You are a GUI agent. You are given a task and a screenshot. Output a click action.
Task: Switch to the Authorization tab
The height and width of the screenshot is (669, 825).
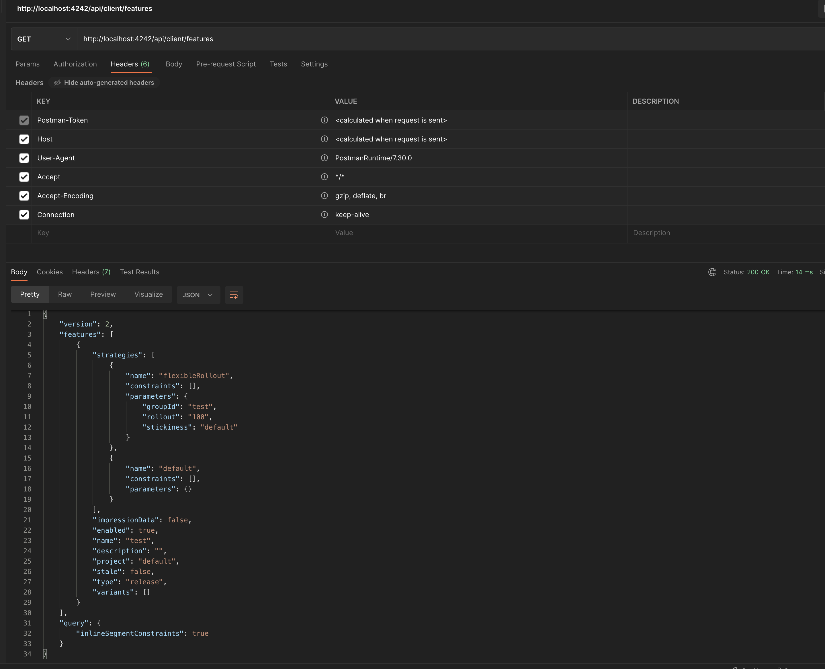pyautogui.click(x=75, y=64)
